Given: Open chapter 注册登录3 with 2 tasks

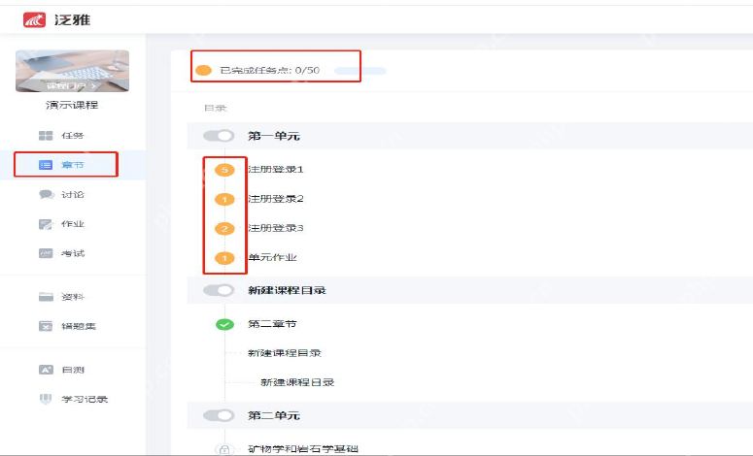Looking at the screenshot, I should click(276, 228).
